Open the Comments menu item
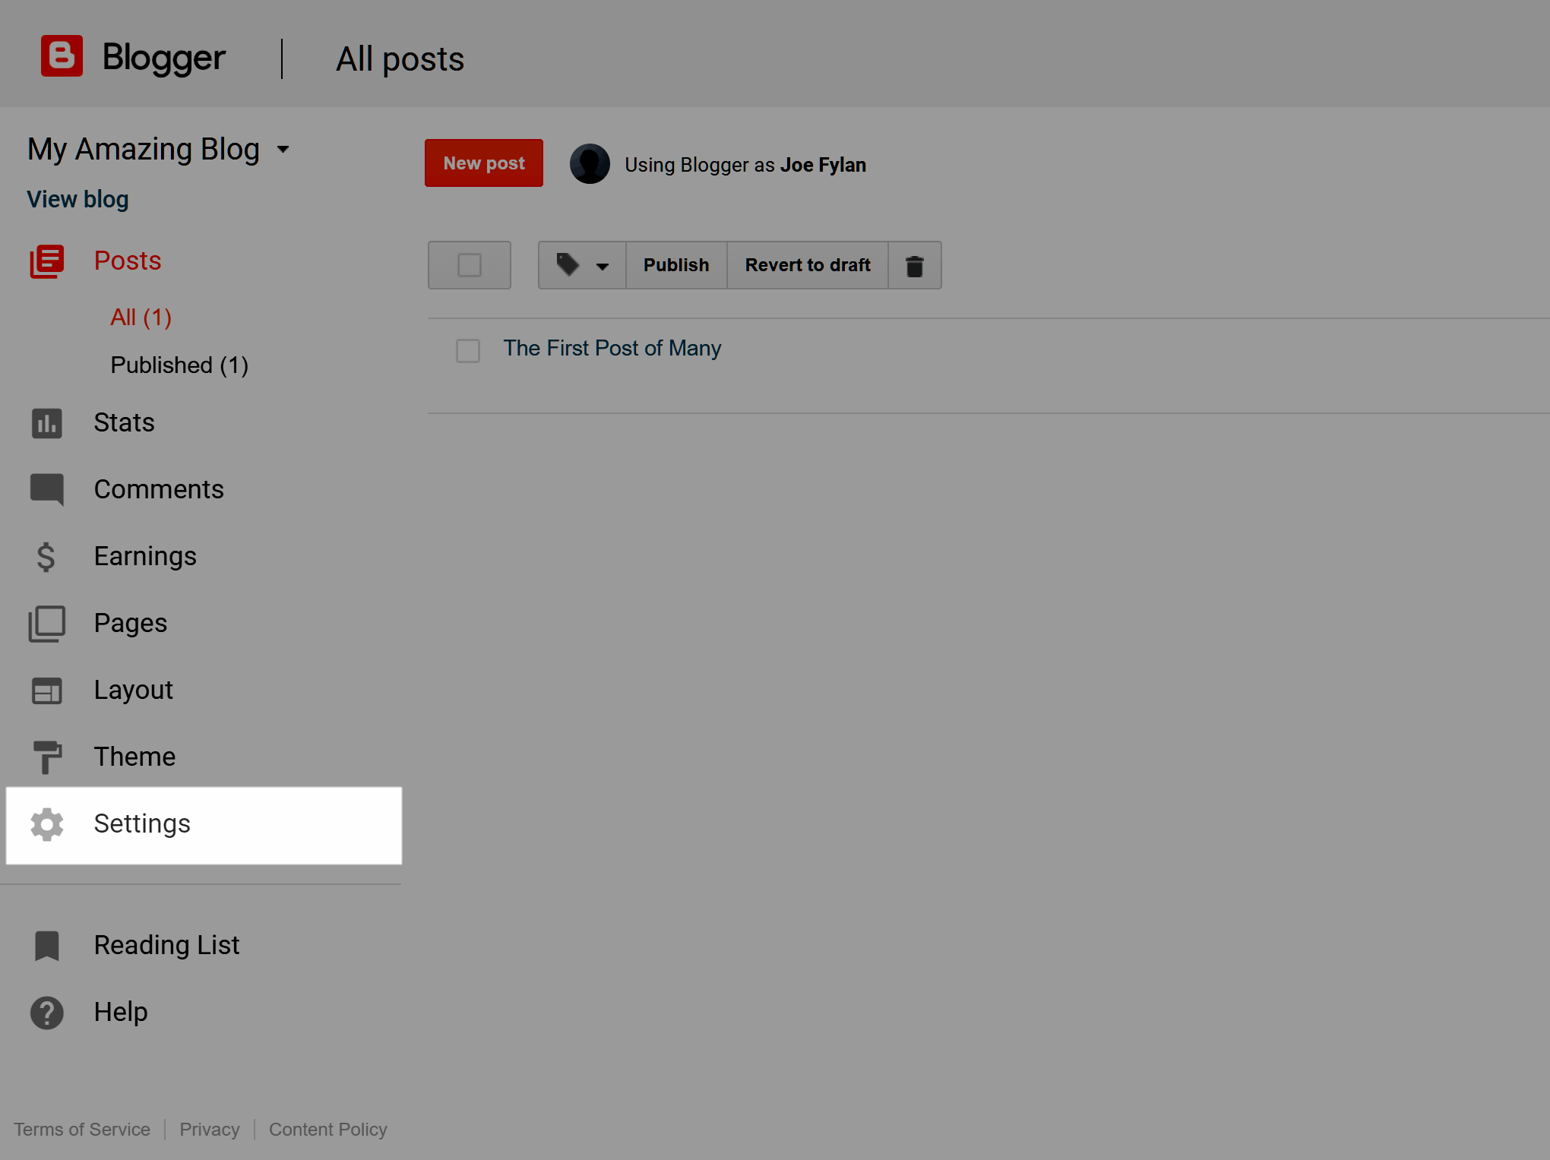Viewport: 1550px width, 1160px height. tap(159, 490)
